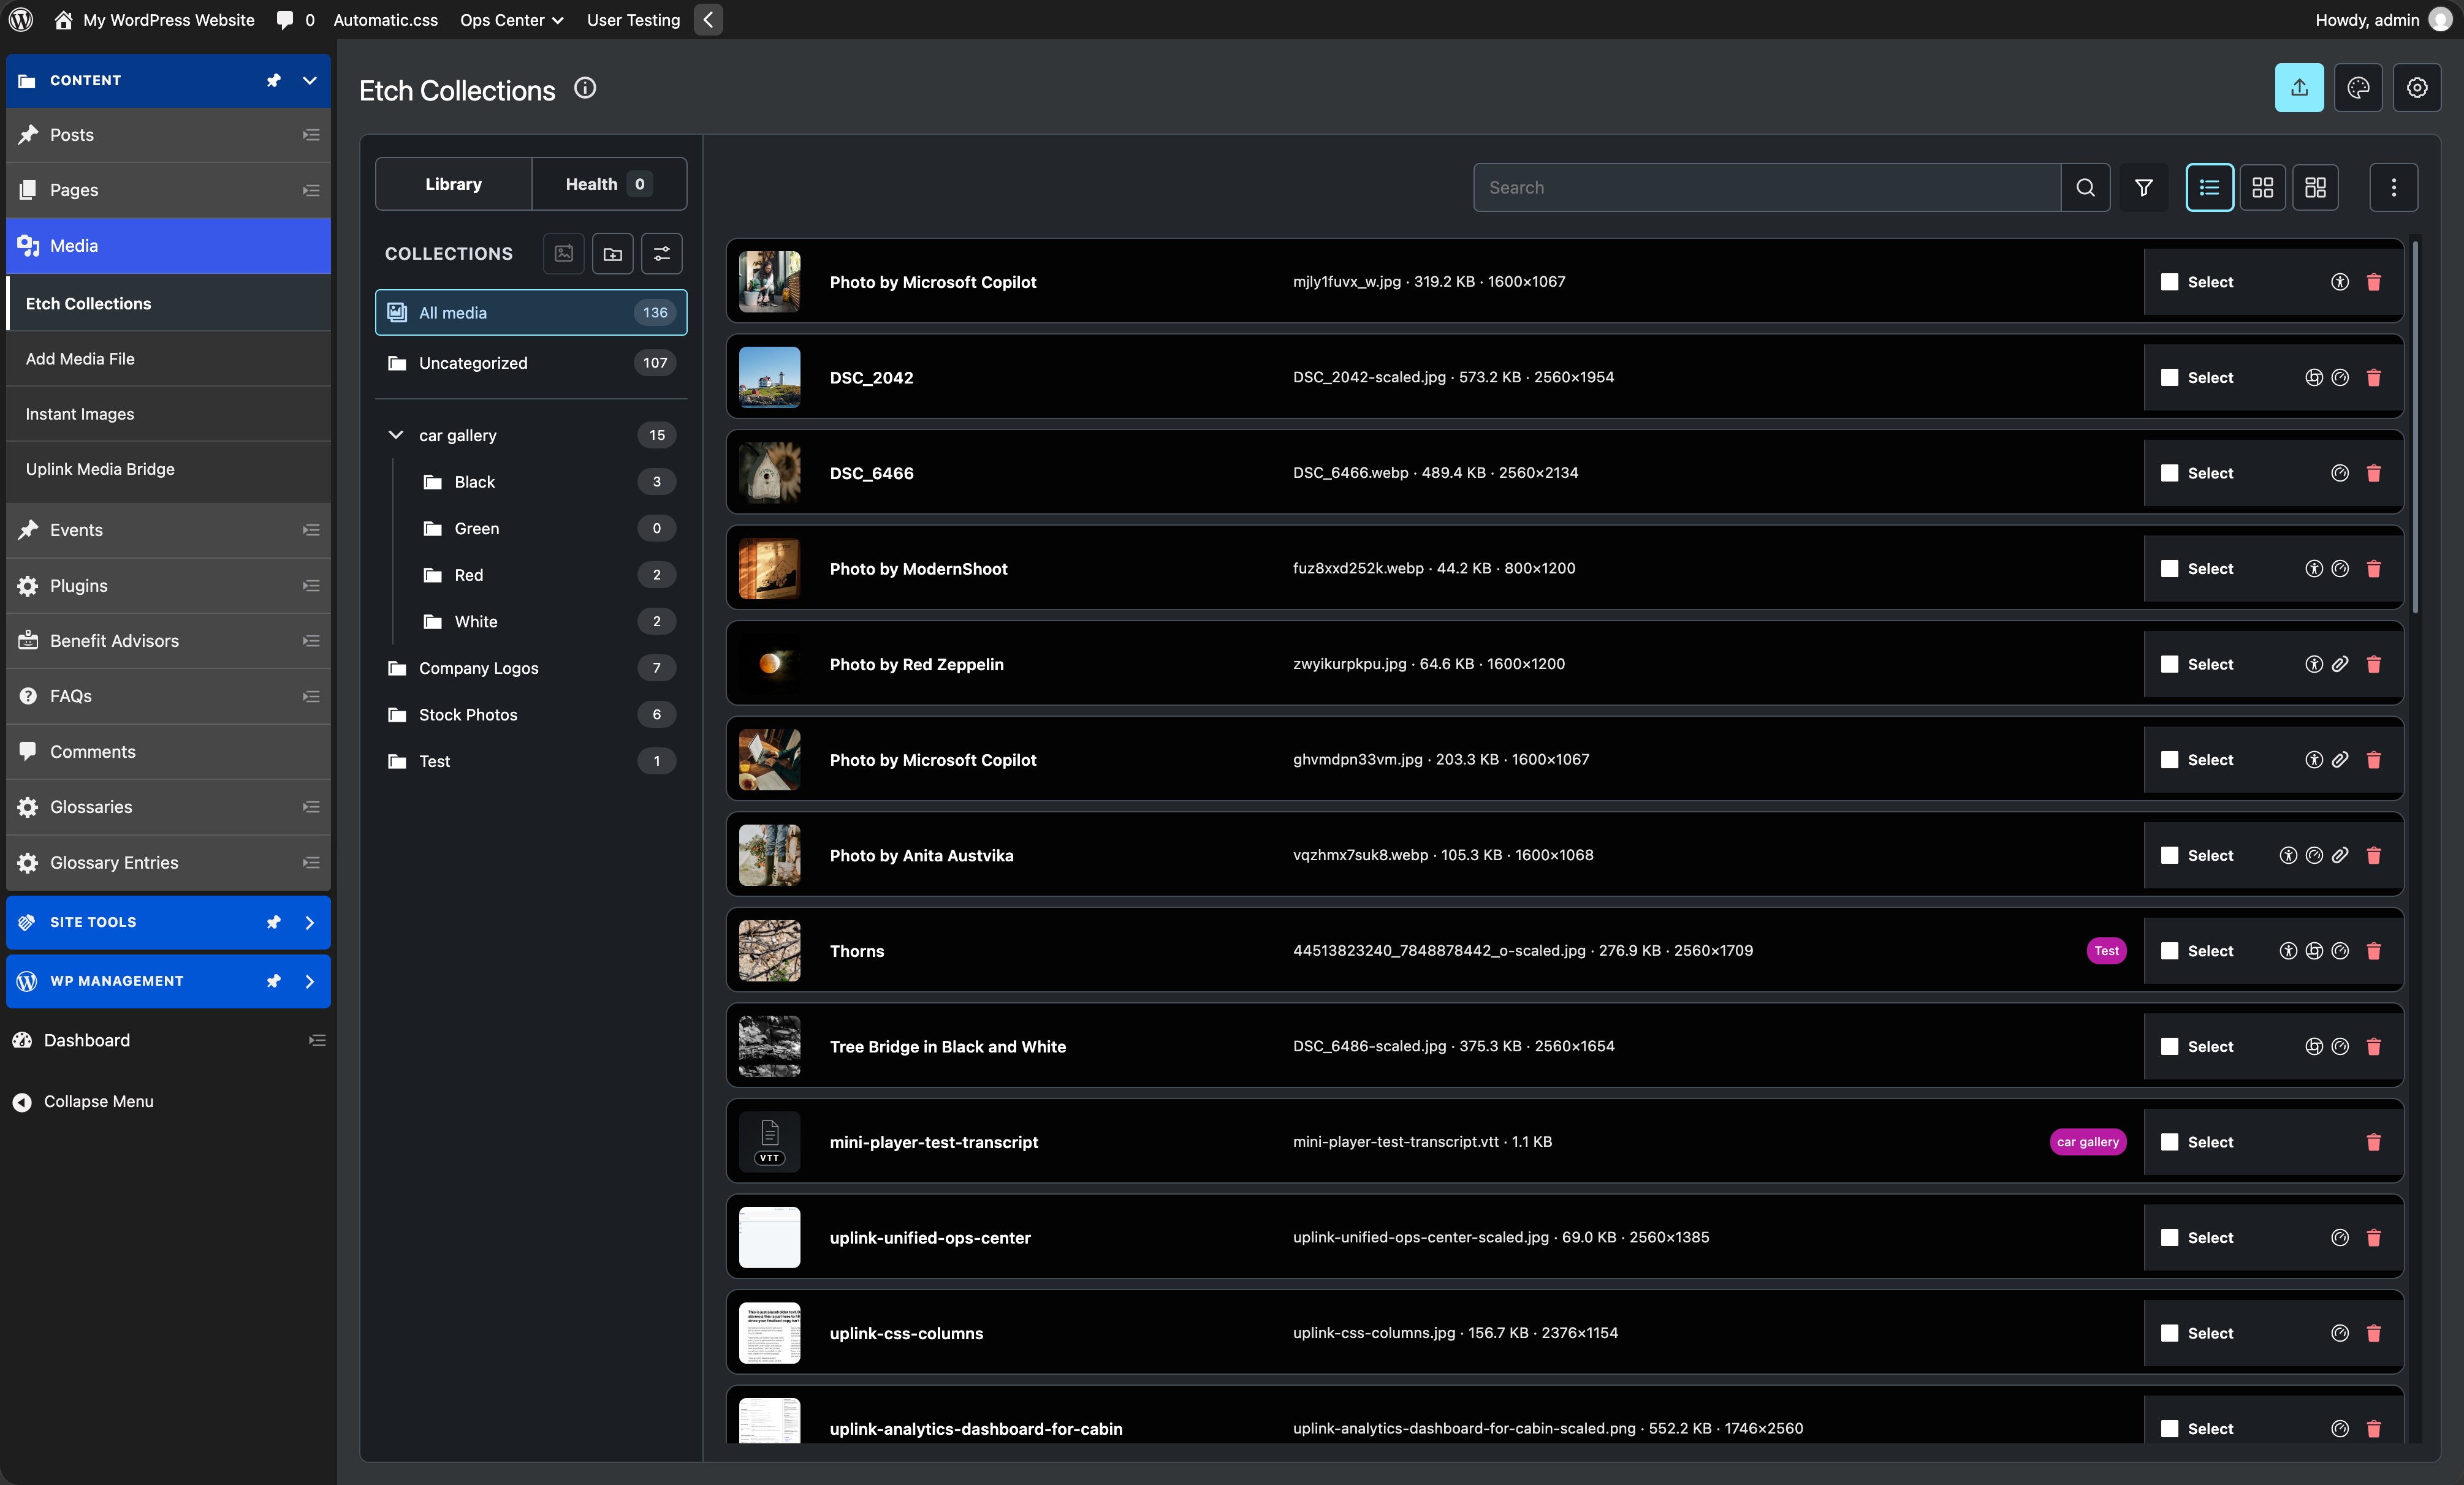This screenshot has height=1485, width=2464.
Task: Tick Select checkbox for uplink-css-columns
Action: pyautogui.click(x=2169, y=1333)
